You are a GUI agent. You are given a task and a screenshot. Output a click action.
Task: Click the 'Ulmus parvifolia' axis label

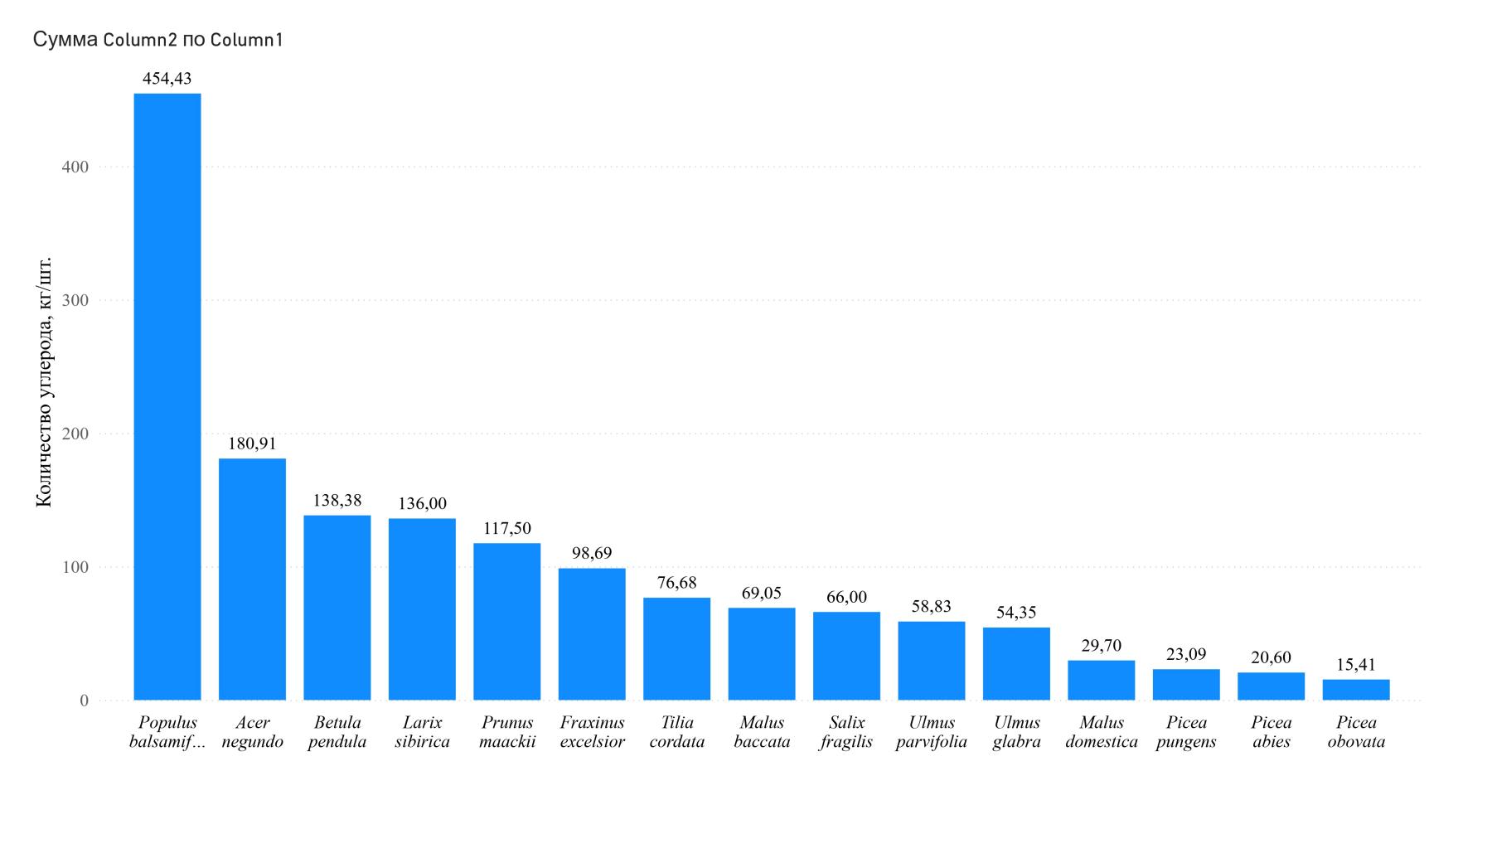pos(932,732)
